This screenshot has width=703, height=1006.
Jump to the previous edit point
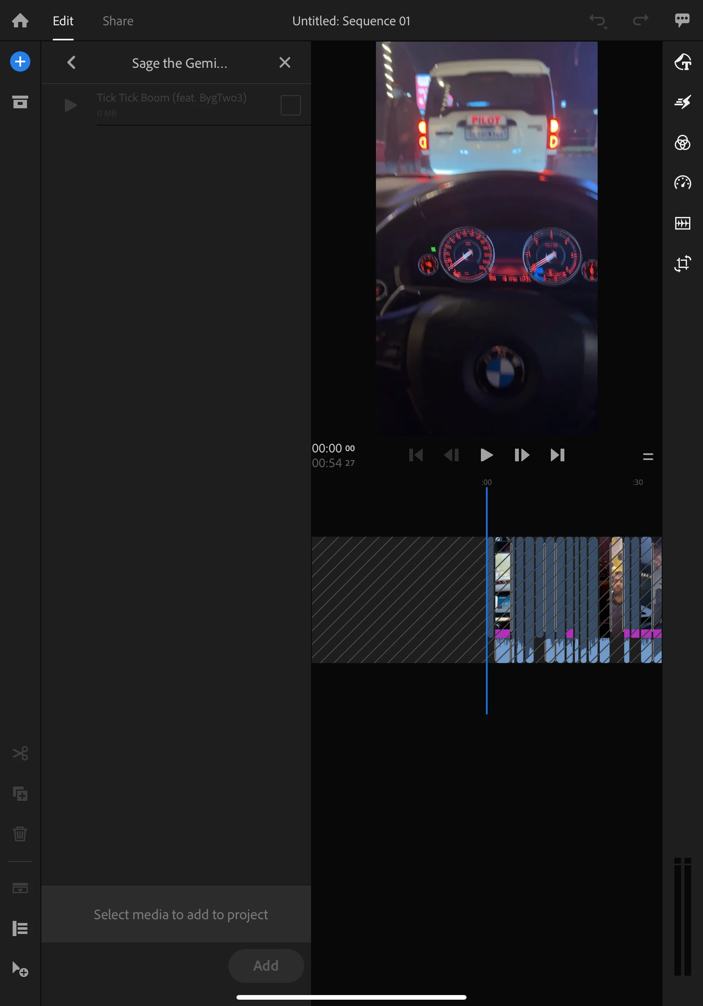click(x=416, y=455)
